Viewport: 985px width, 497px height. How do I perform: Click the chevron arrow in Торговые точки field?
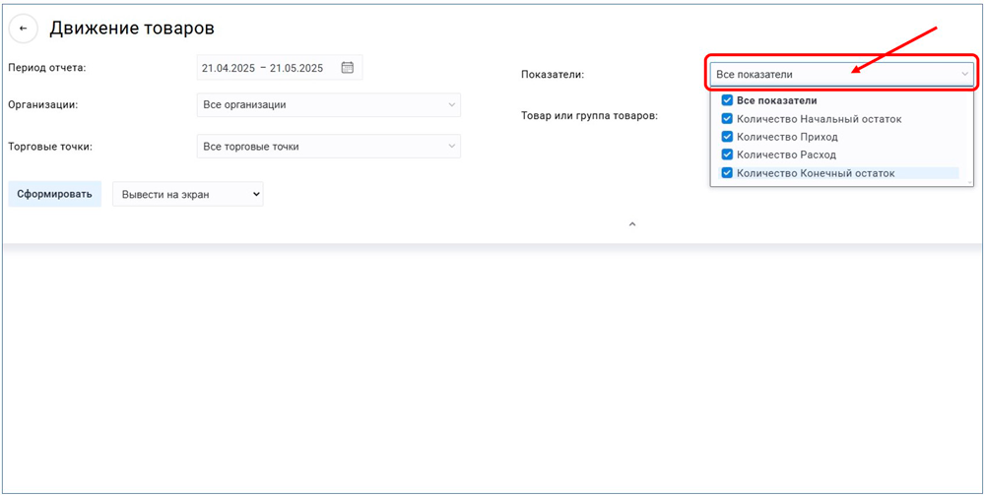point(451,147)
